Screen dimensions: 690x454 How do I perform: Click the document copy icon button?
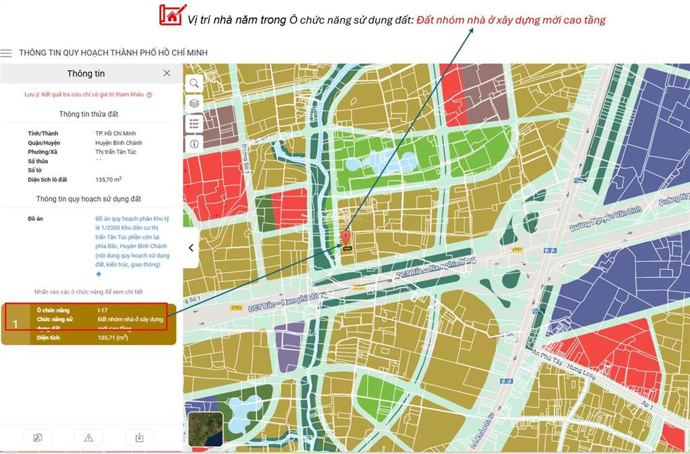click(38, 437)
